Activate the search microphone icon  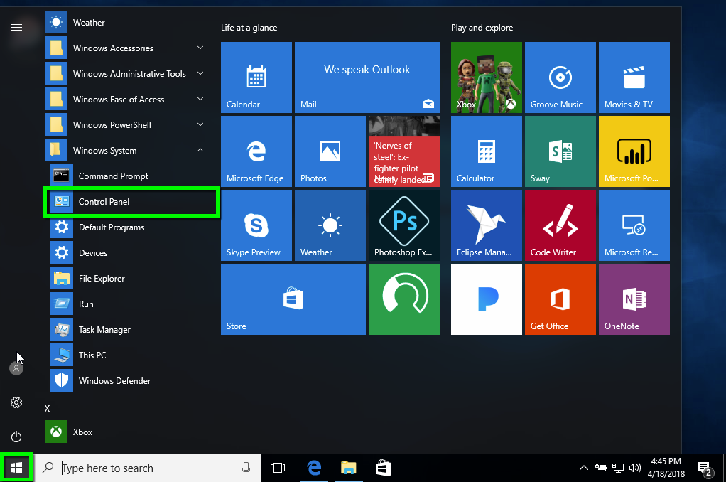(246, 468)
